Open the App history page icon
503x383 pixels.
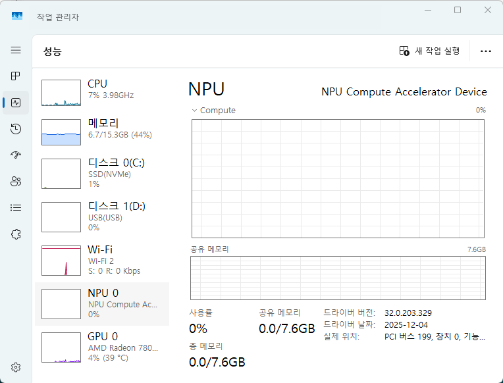coord(16,129)
